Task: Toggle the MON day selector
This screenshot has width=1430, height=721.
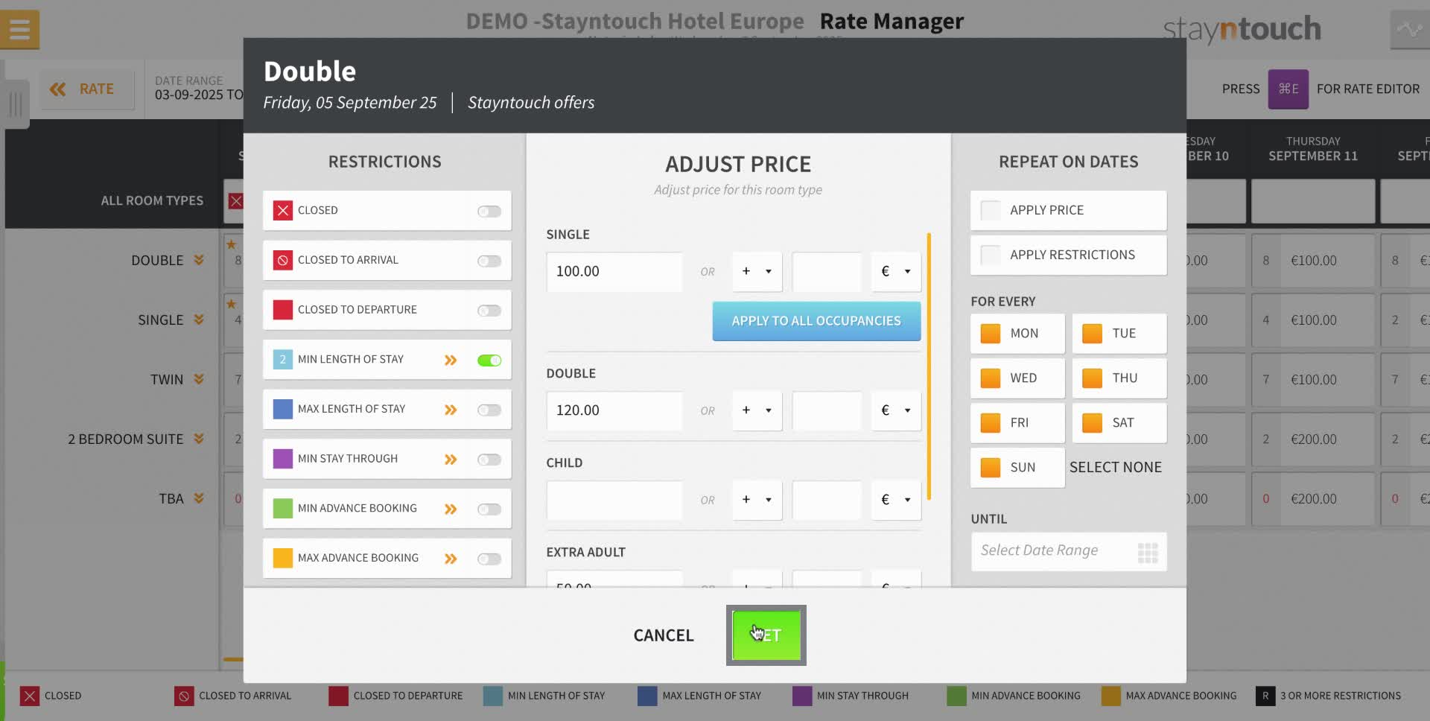Action: pyautogui.click(x=1017, y=334)
